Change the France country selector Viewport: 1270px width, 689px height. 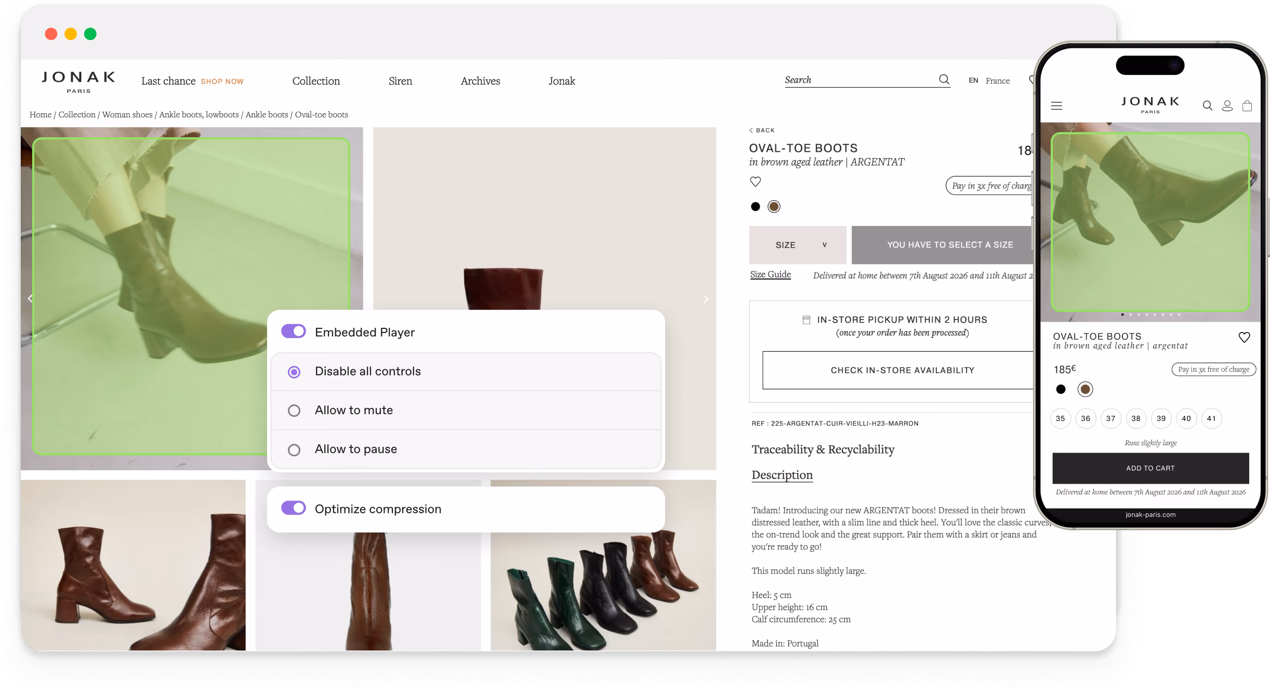tap(998, 81)
